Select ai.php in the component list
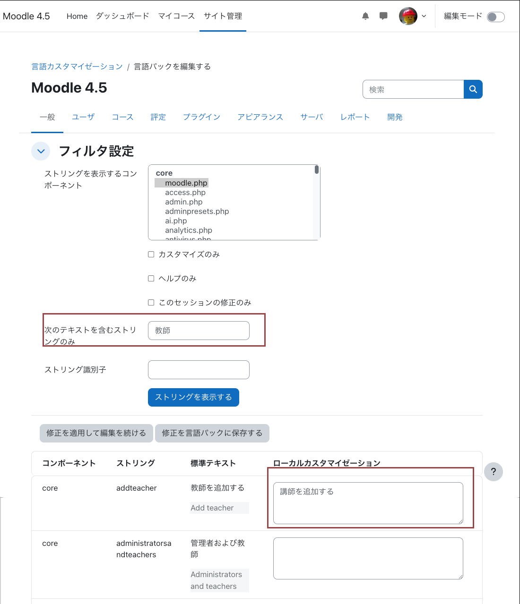The image size is (520, 604). tap(176, 221)
